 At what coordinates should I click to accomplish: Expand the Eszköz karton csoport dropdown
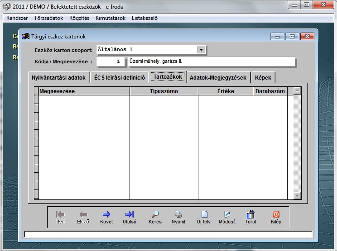[x=201, y=50]
